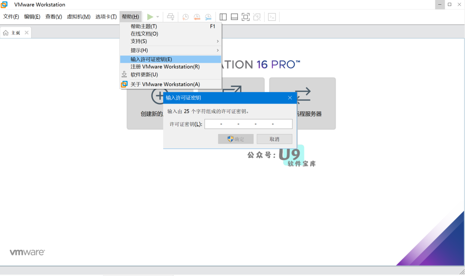Close the 输入许可证密钥 dialog
This screenshot has height=276, width=465.
(290, 98)
